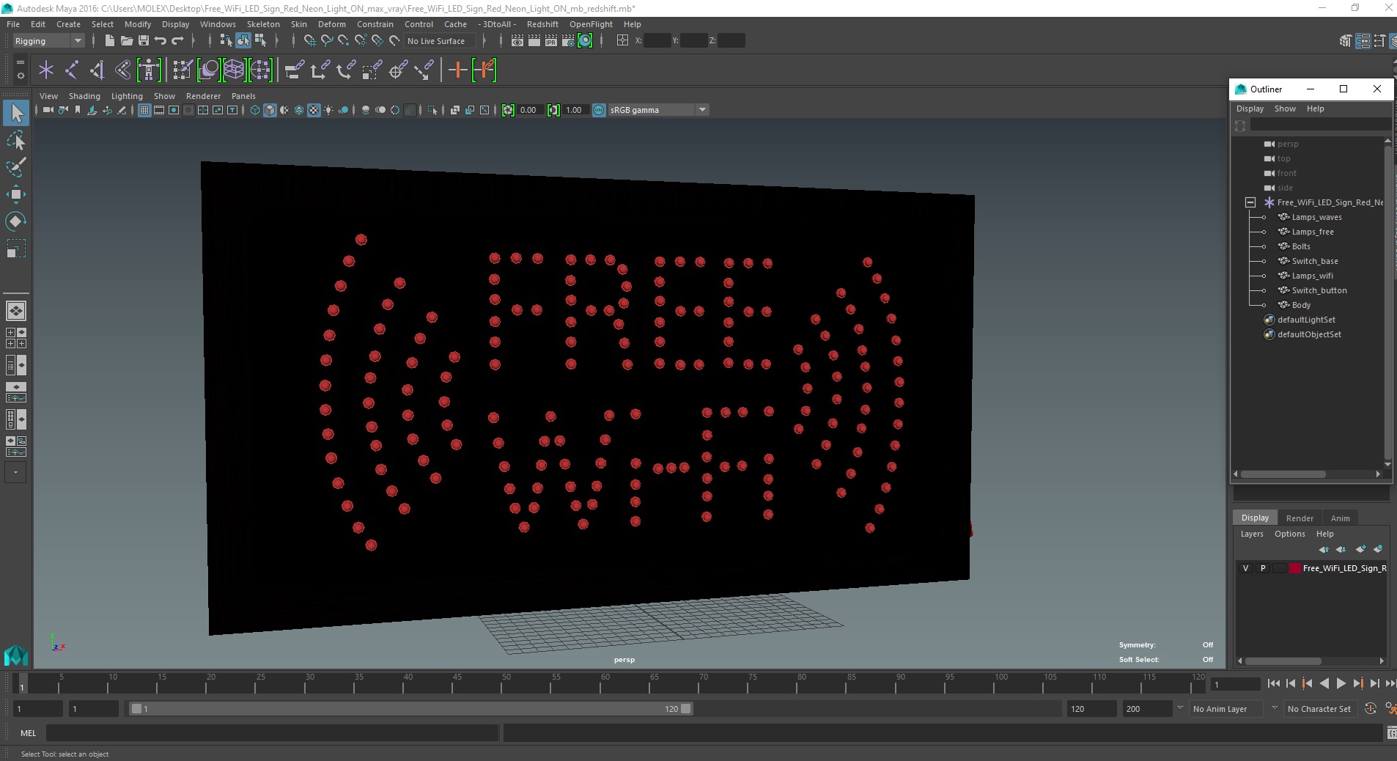The height and width of the screenshot is (761, 1397).
Task: Click the playback range slider bar
Action: click(410, 709)
